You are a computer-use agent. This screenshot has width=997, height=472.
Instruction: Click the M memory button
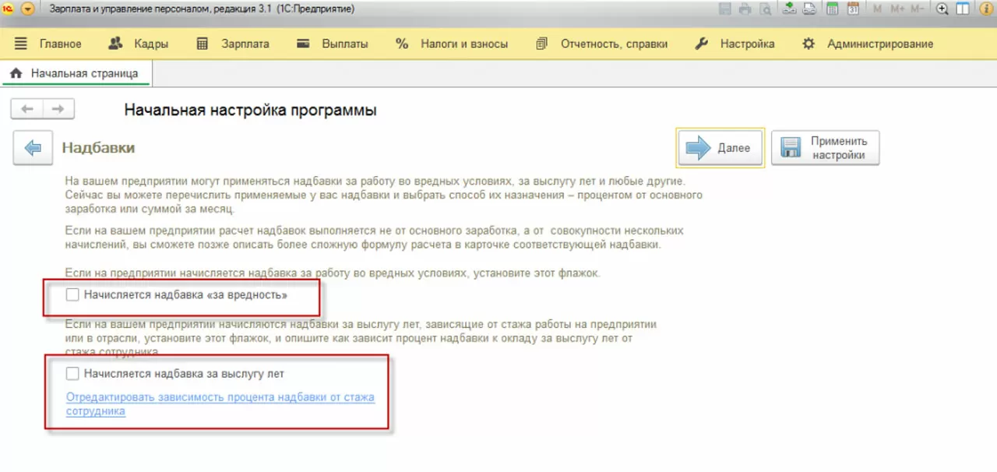click(877, 9)
